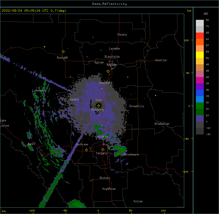Click the ThreeHills label
Screen dimensions: 219x214
point(136,106)
